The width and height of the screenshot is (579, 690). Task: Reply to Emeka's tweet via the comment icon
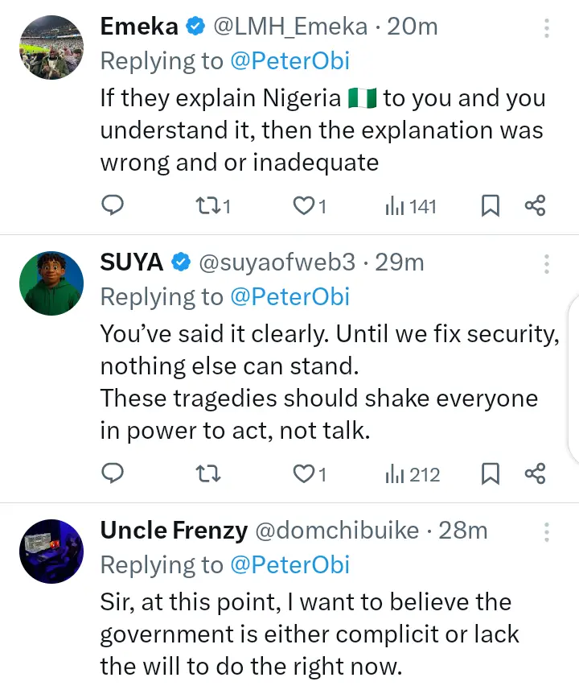(113, 206)
